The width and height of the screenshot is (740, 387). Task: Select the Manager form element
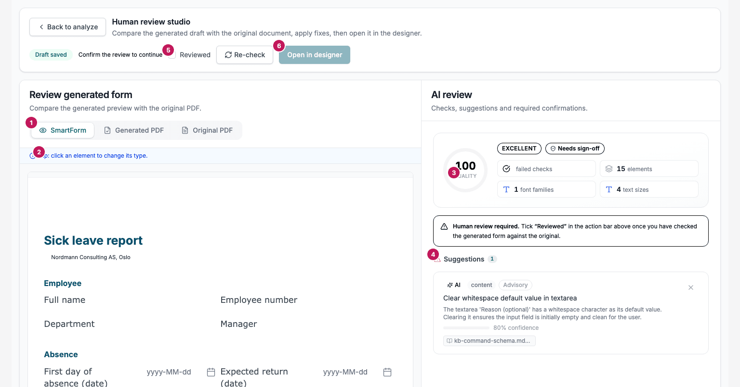(238, 324)
